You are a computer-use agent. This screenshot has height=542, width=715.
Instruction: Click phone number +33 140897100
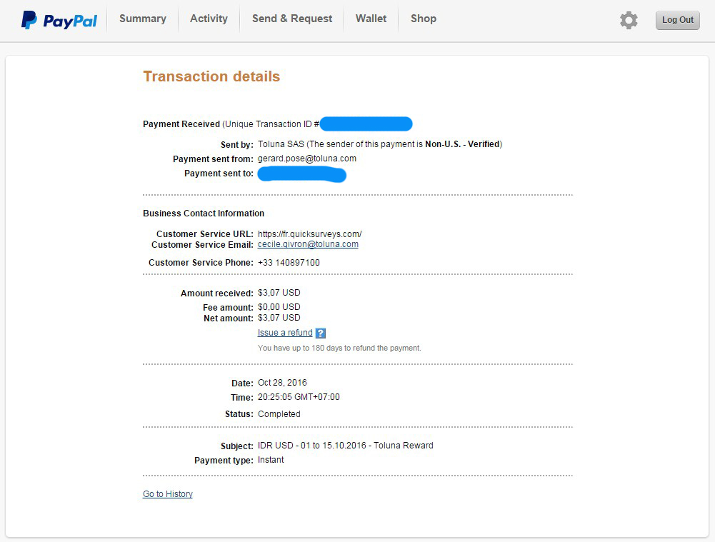point(289,263)
